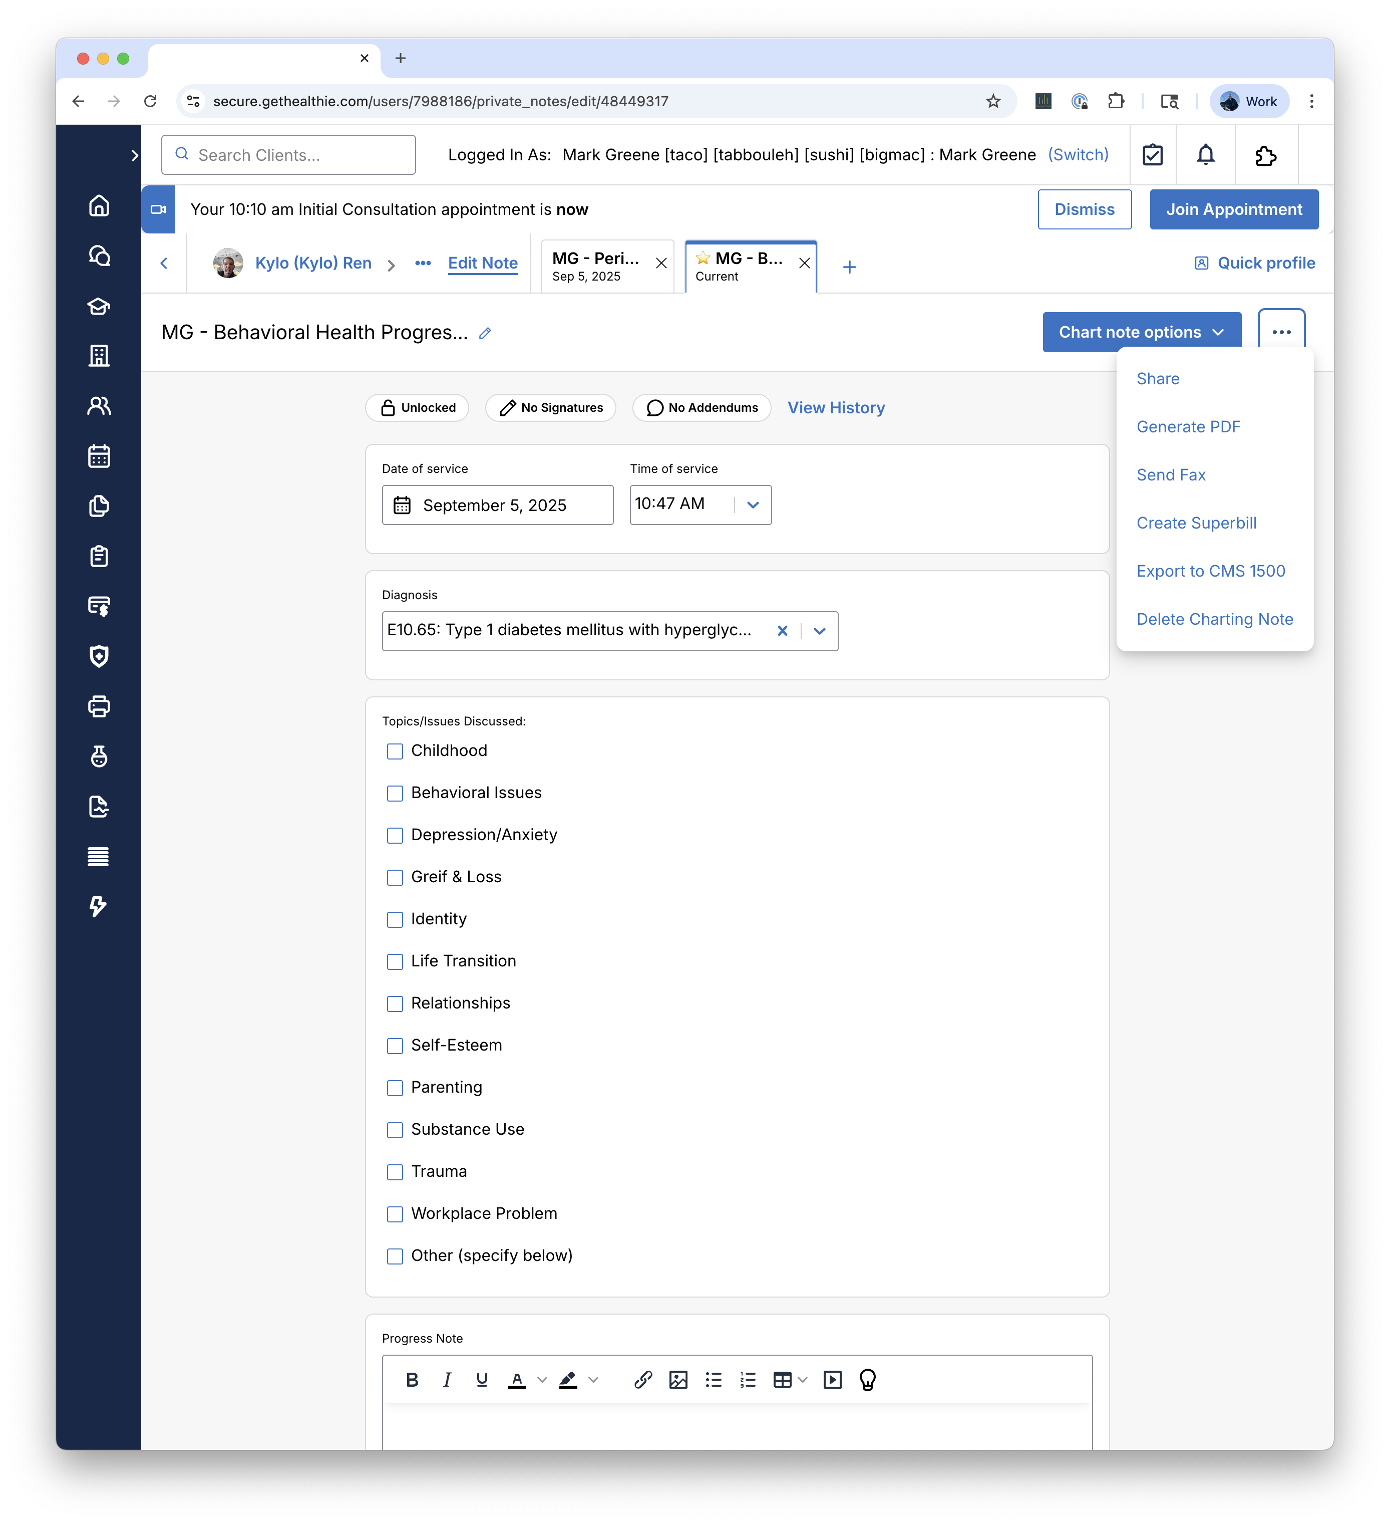Image resolution: width=1390 pixels, height=1524 pixels.
Task: Open the home icon in the sidebar
Action: pos(99,205)
